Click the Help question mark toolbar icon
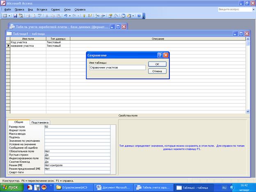This screenshot has height=192, width=256. [139, 16]
